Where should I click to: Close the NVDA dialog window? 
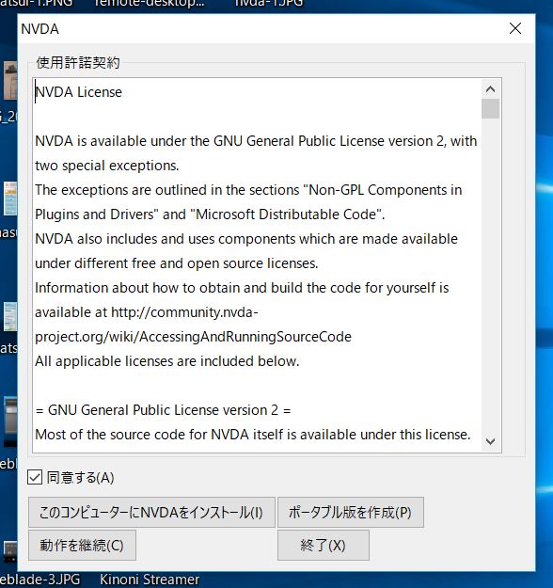[x=515, y=28]
